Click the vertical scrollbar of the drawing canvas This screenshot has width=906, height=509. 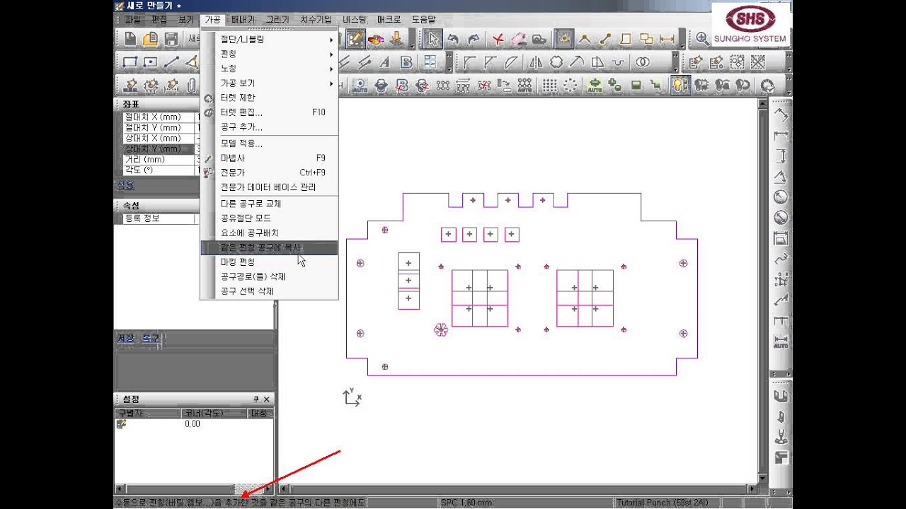pos(762,290)
